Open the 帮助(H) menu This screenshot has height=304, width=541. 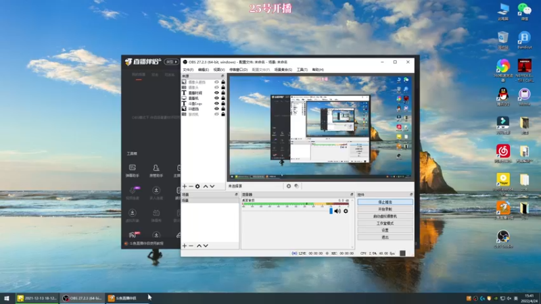tap(318, 70)
